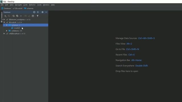Click the Recent Files hint text

tap(121, 55)
